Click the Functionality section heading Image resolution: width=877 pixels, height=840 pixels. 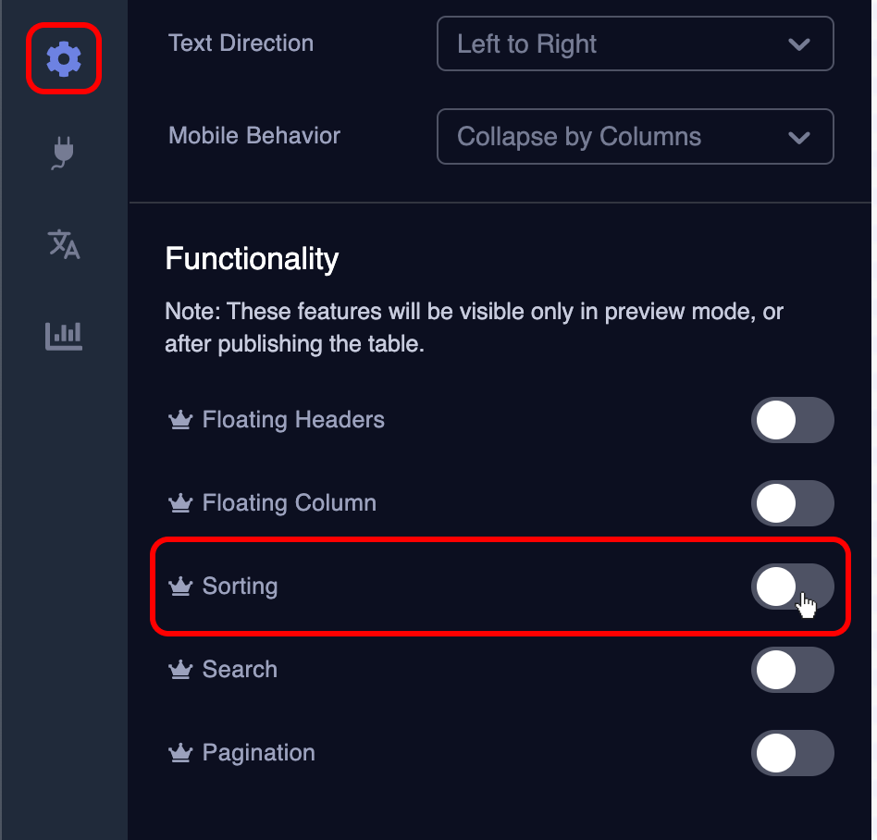[251, 259]
